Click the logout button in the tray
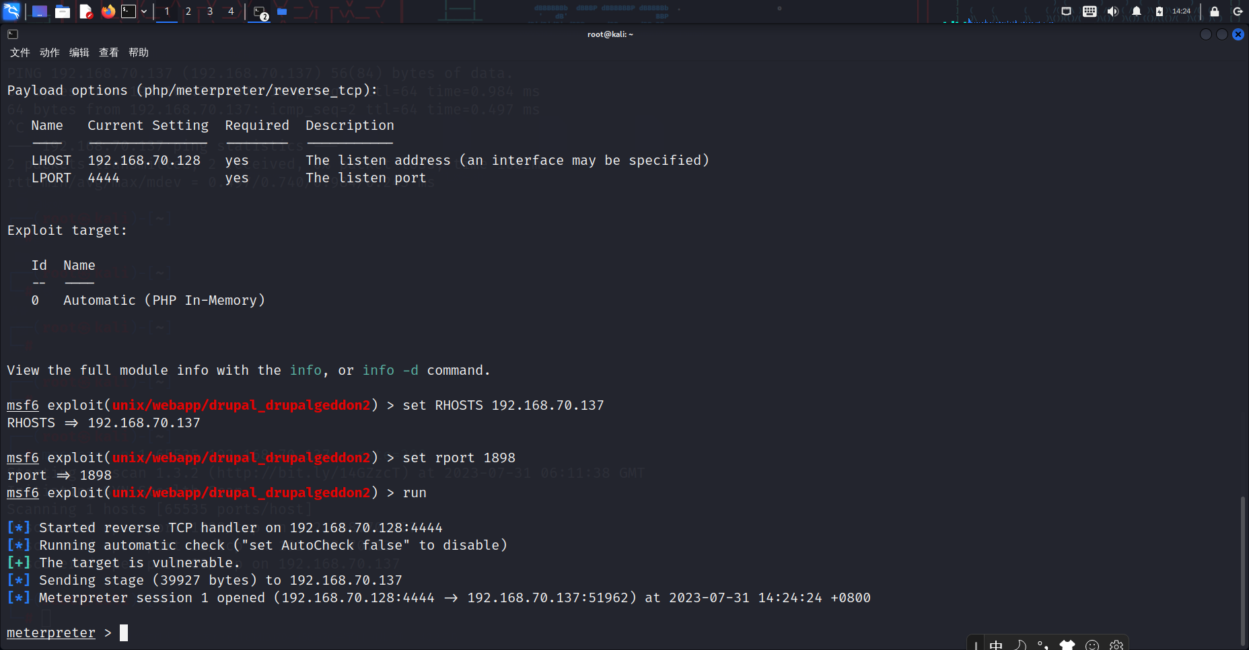The image size is (1249, 650). (1239, 11)
